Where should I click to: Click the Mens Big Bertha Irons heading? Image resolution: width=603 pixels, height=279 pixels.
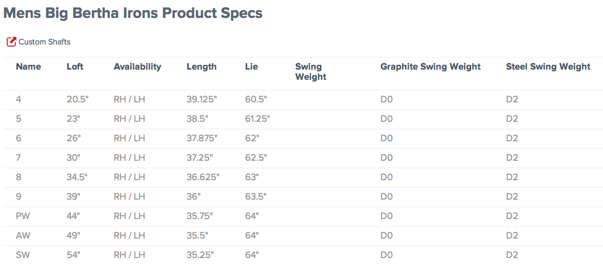(x=133, y=13)
